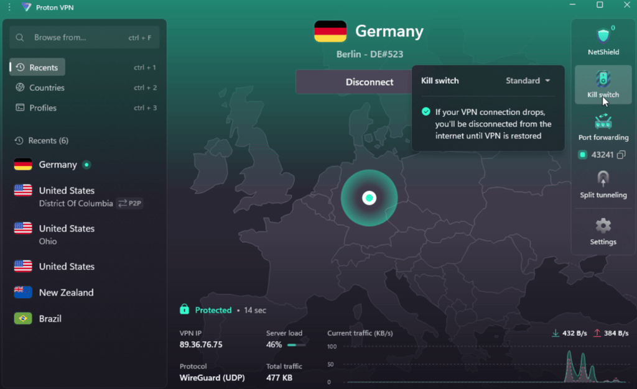Open Port forwarding router icon
This screenshot has height=389, width=637.
603,121
